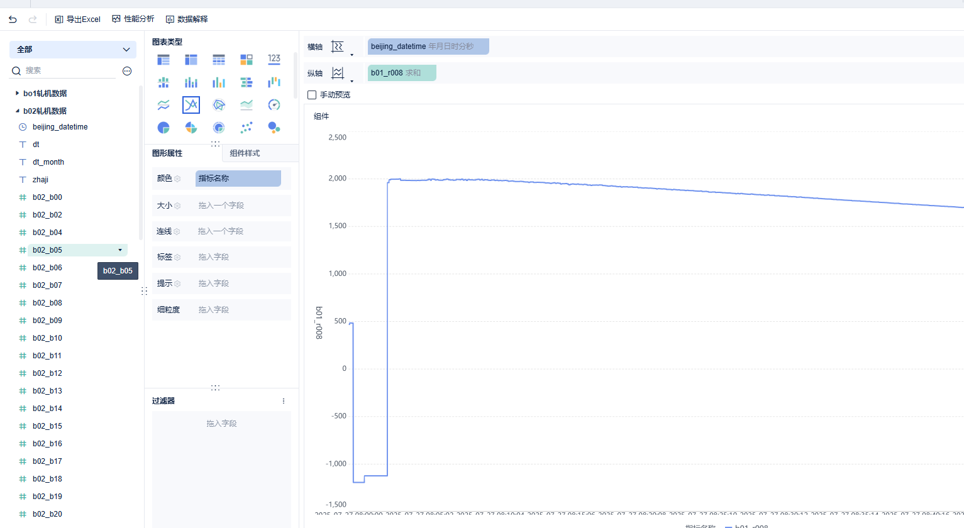The width and height of the screenshot is (964, 528).
Task: Click the beijing_datetime pill in 横轴
Action: pyautogui.click(x=428, y=47)
